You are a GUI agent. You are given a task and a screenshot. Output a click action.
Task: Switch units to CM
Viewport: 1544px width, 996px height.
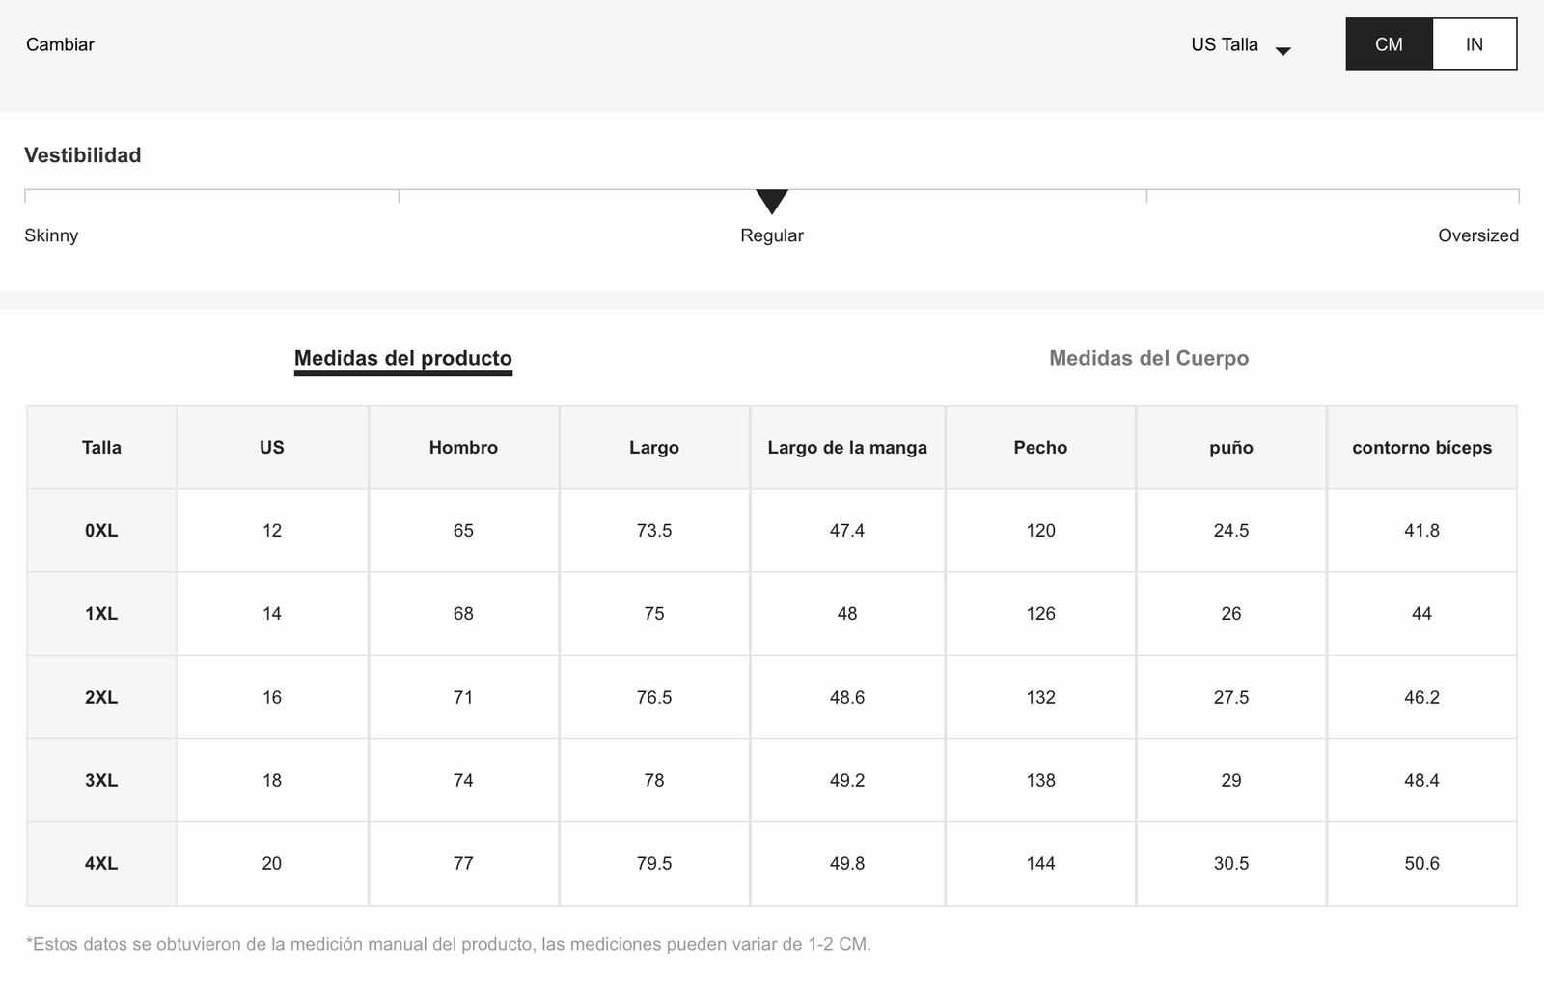tap(1389, 44)
